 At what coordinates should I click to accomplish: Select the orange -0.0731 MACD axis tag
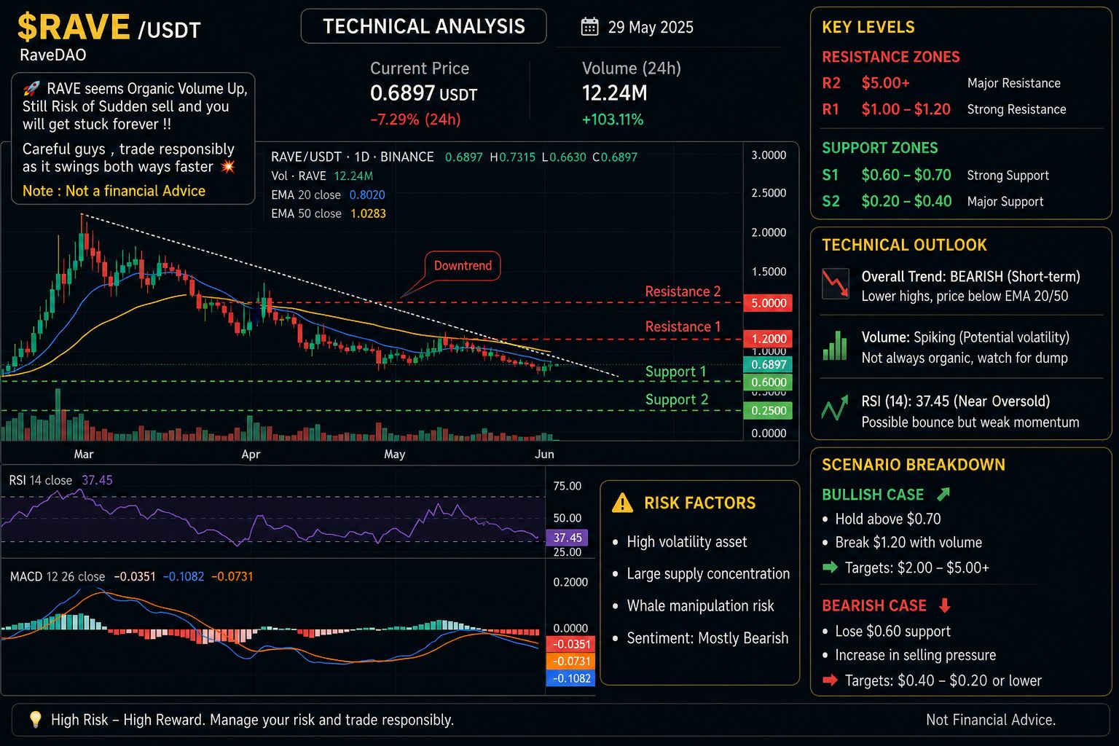pos(571,661)
